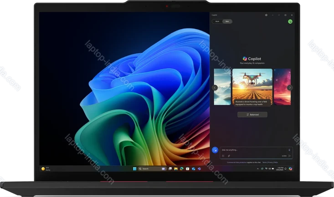Open the weather widget on the taskbar

45,169
